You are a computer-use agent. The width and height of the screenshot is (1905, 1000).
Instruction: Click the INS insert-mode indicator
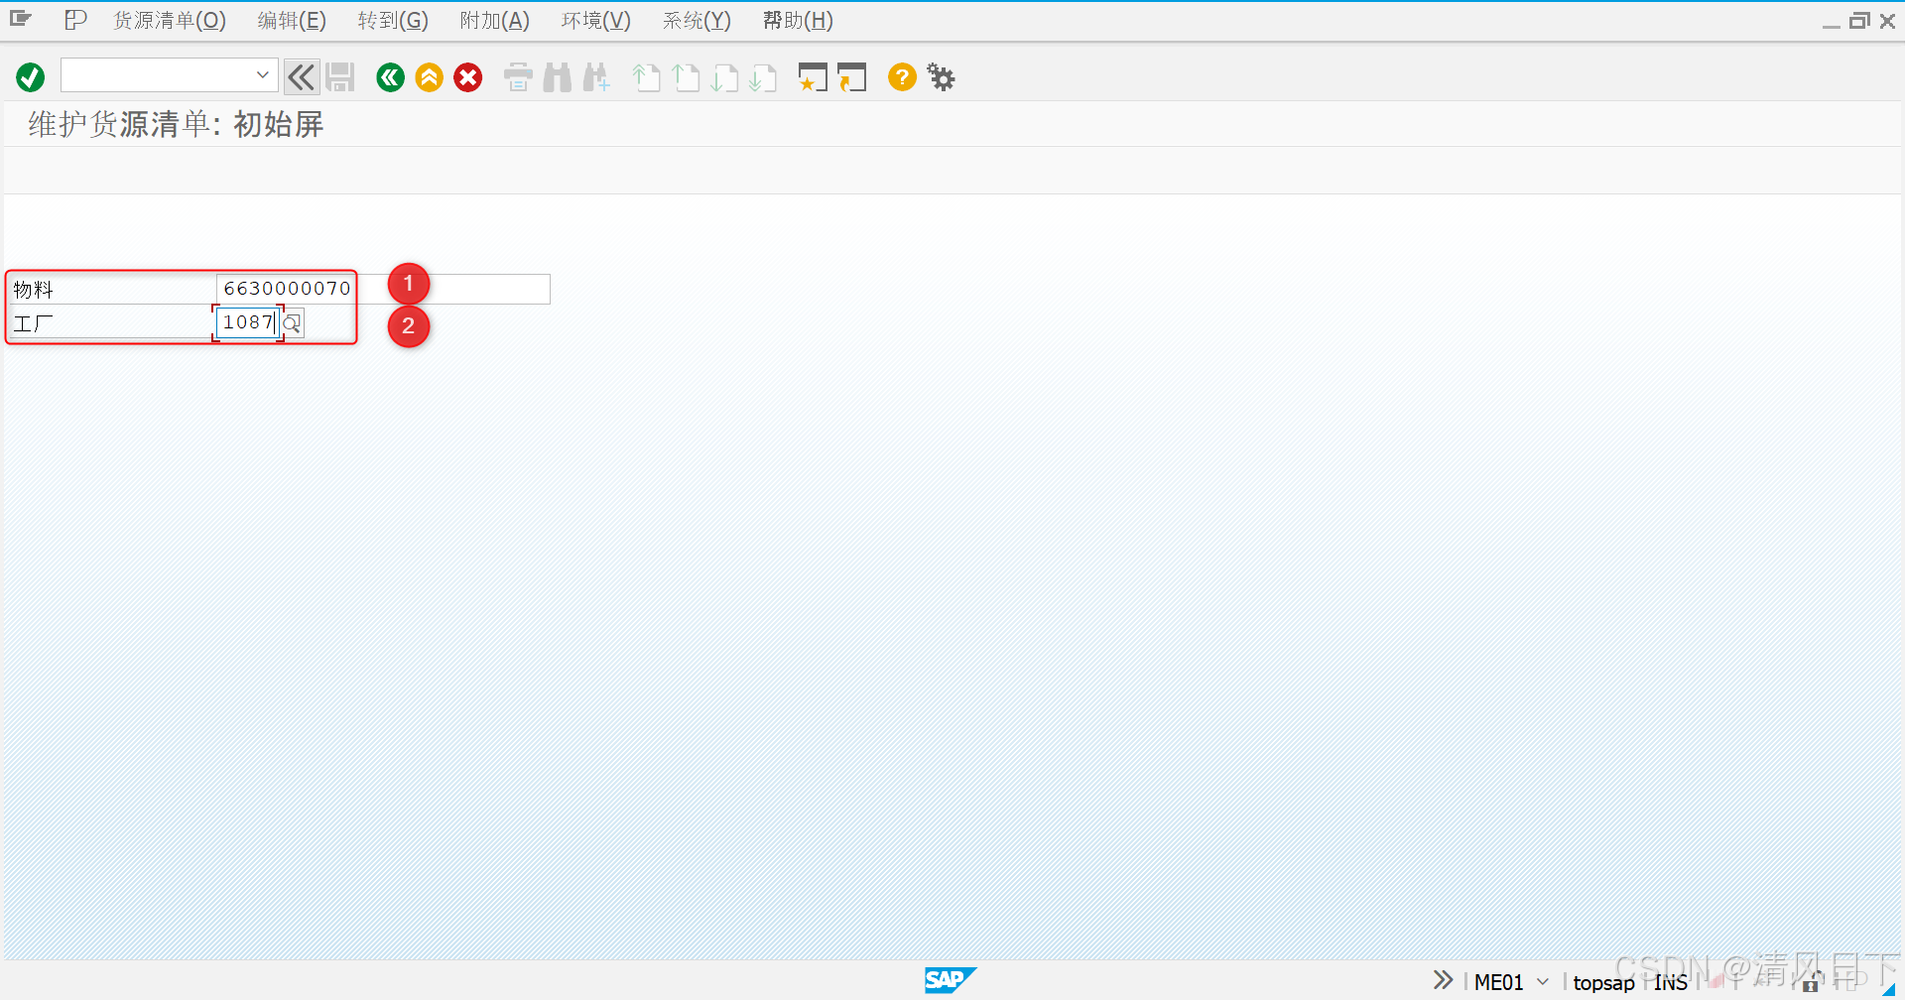point(1671,982)
